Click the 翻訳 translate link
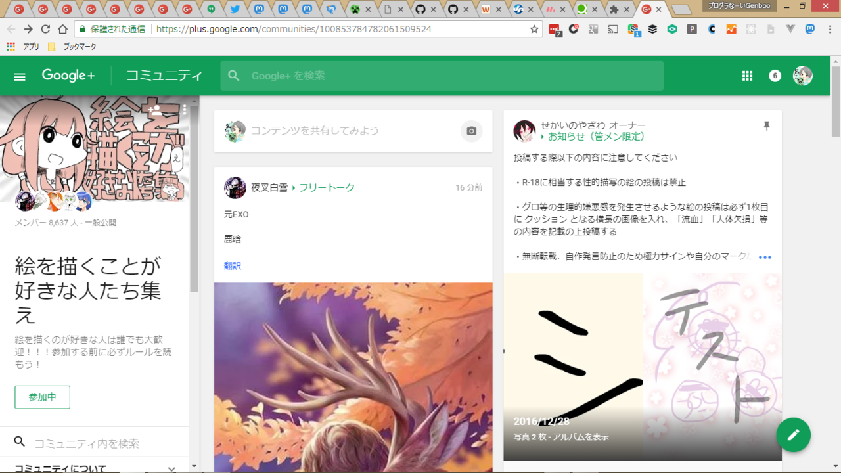Screen dimensions: 841x473 pyautogui.click(x=233, y=266)
